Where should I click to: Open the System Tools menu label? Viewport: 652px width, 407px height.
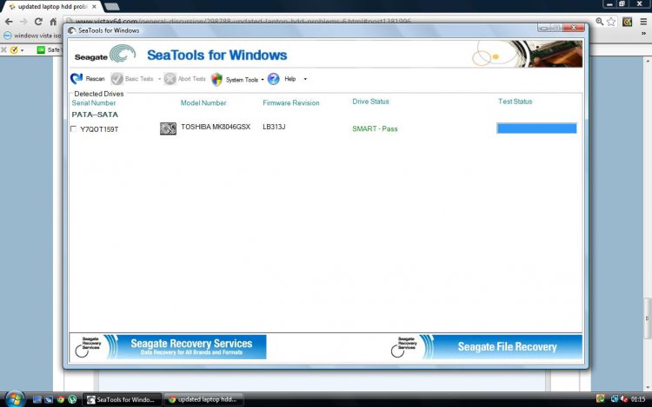coord(242,80)
